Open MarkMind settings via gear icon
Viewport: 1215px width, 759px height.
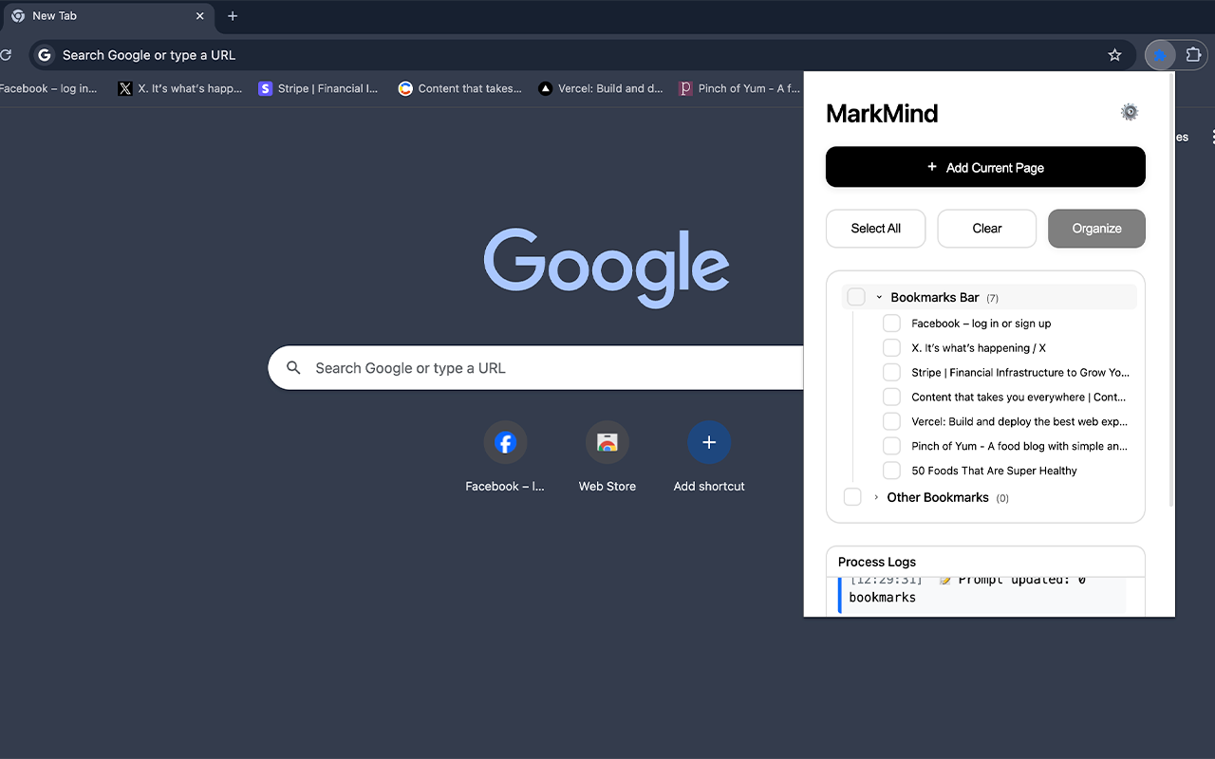pyautogui.click(x=1130, y=111)
